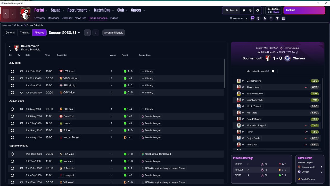Click the goal ball icon beside Mamadou Sangaré 36'

pos(273,71)
